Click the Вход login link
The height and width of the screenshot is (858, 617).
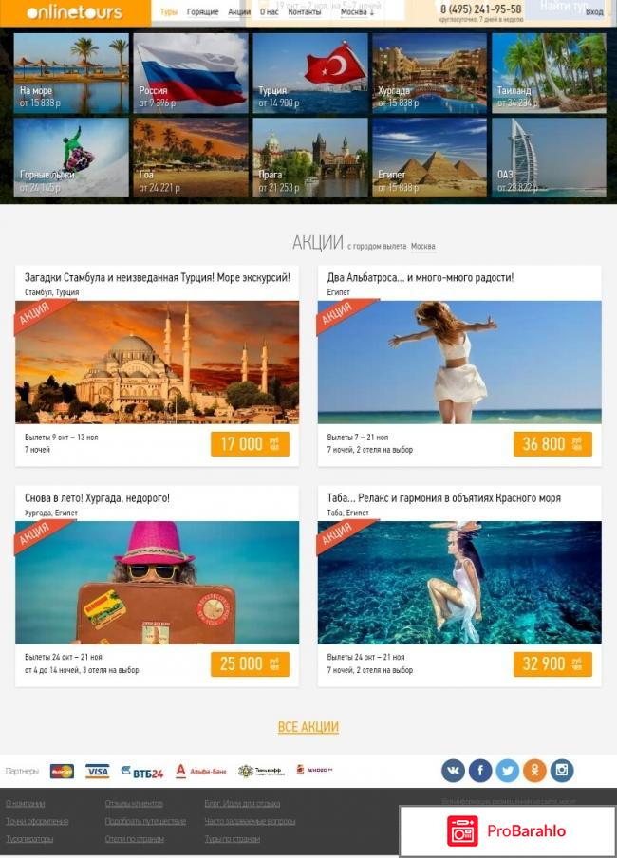(x=594, y=11)
